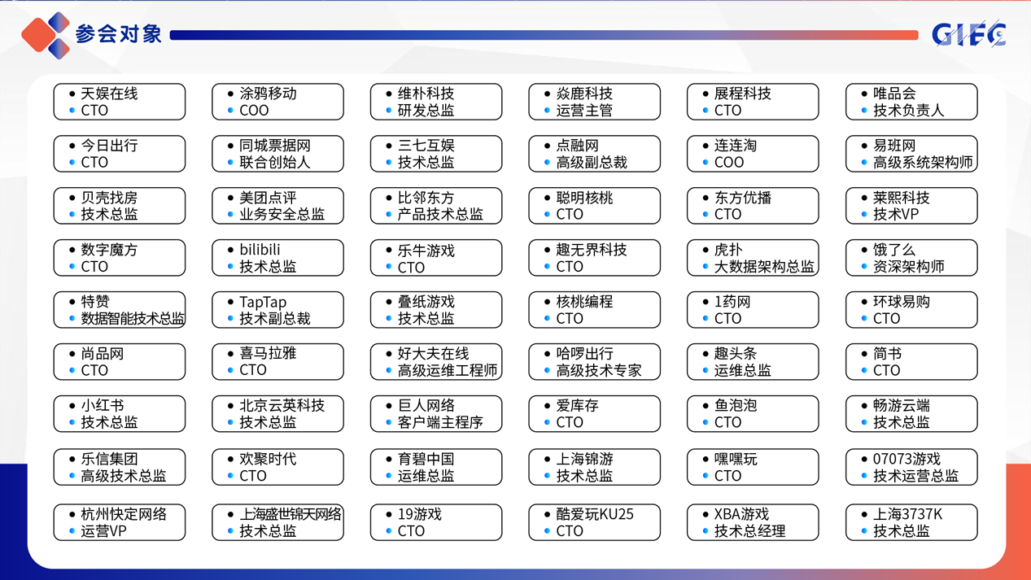Select the 高级技术总监 job title

[123, 477]
